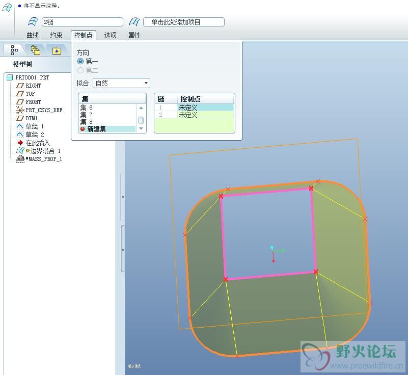Select the 第二 direction radio button

pos(80,70)
